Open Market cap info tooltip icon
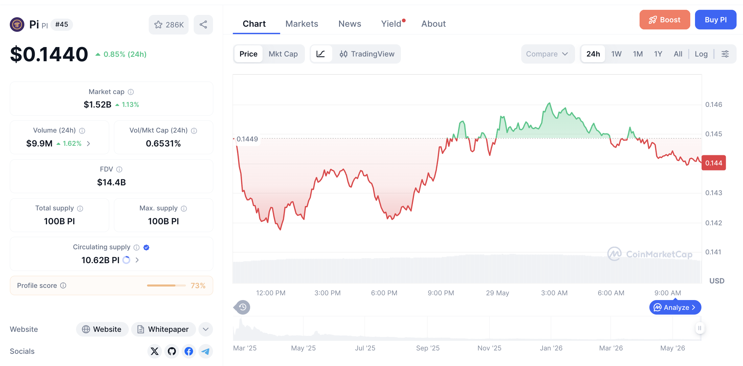 pyautogui.click(x=131, y=92)
